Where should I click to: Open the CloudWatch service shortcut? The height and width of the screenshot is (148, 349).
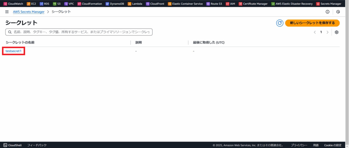[x=13, y=4]
